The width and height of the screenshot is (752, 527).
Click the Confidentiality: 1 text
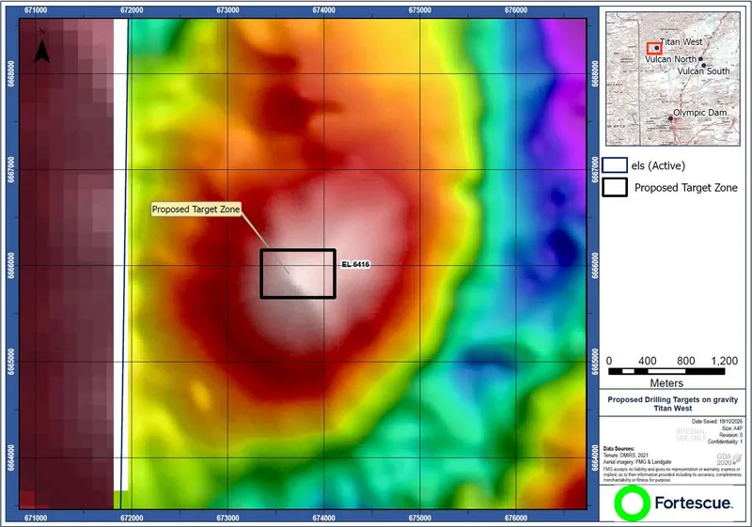(725, 442)
